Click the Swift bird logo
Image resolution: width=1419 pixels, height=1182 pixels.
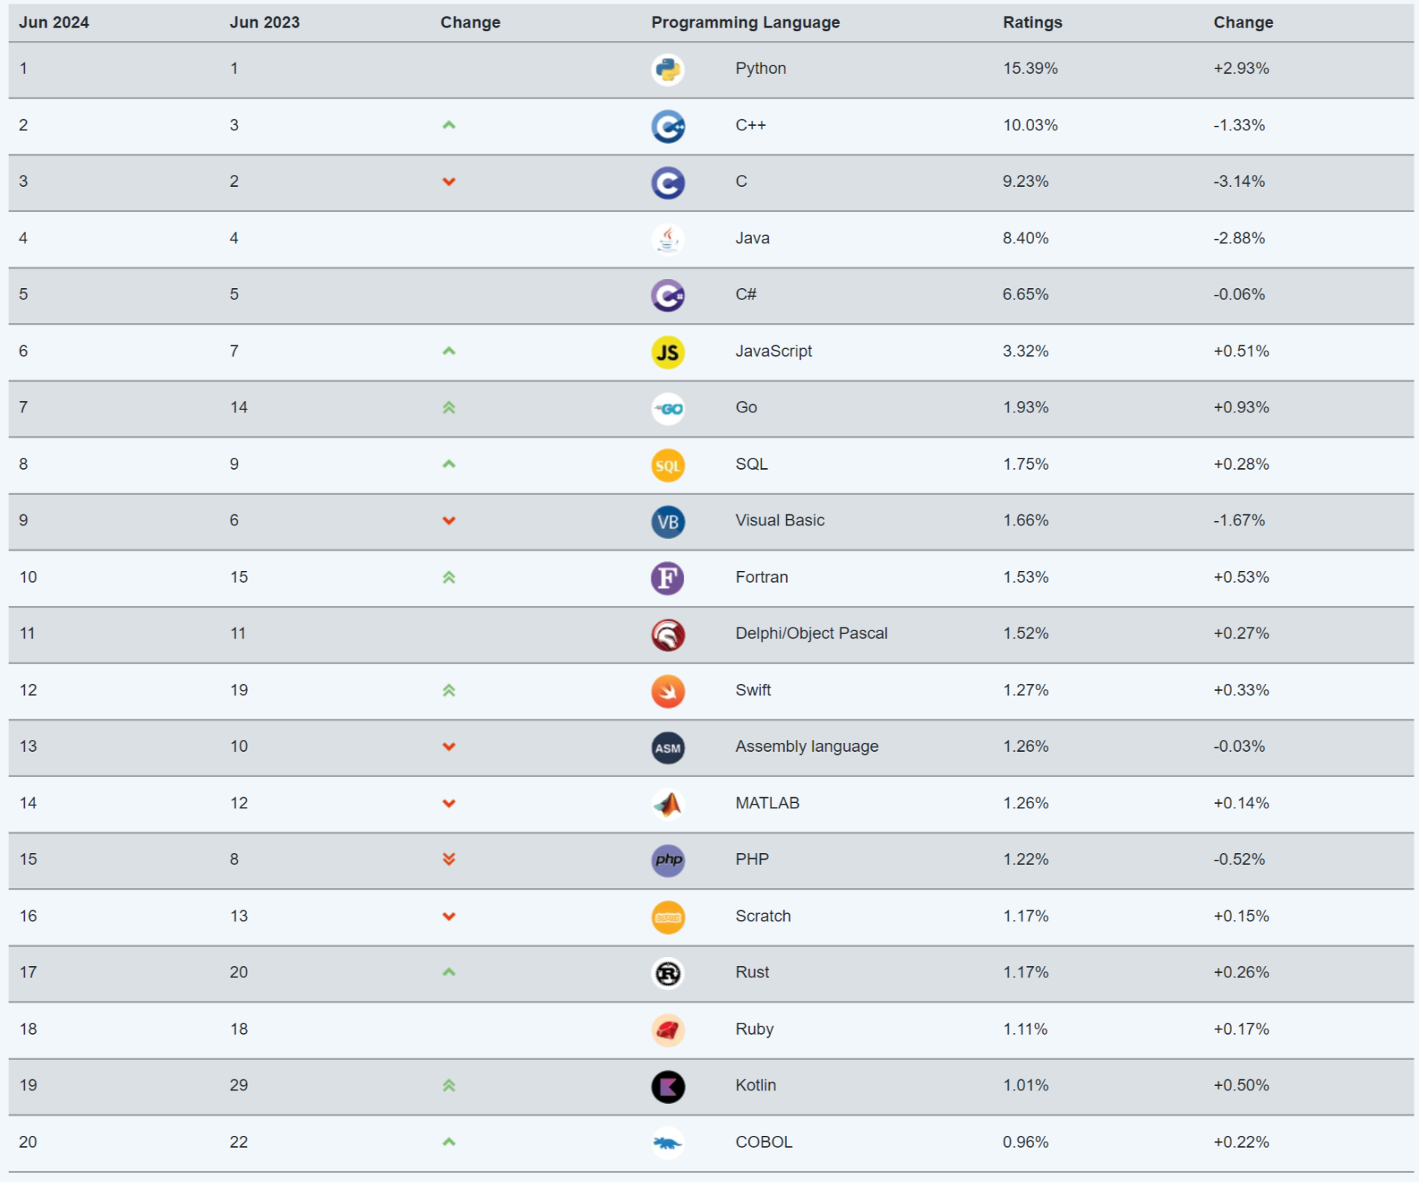668,691
